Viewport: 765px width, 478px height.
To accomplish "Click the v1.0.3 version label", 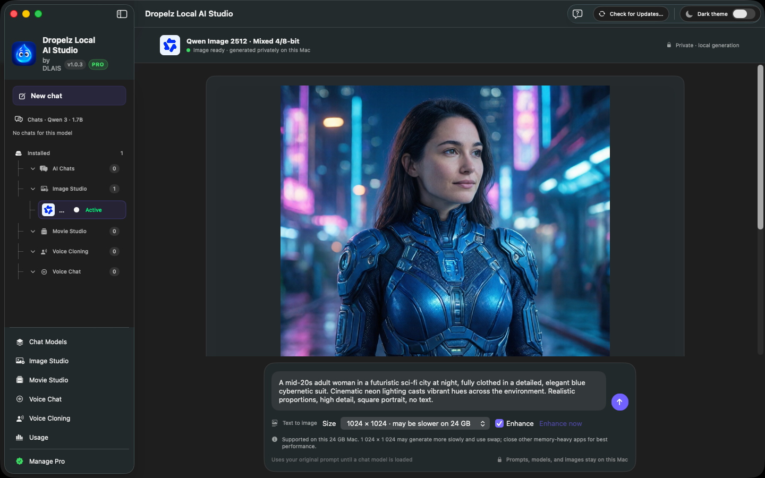I will click(x=75, y=64).
